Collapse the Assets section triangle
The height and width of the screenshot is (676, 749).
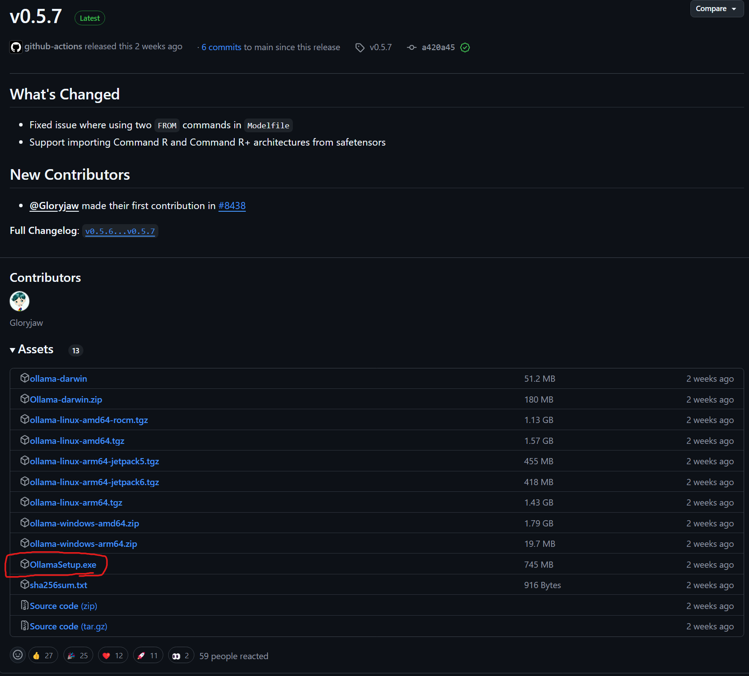click(12, 350)
